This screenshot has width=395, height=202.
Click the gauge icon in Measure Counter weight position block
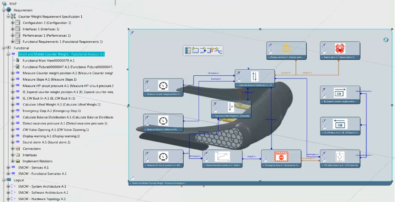pos(164,86)
